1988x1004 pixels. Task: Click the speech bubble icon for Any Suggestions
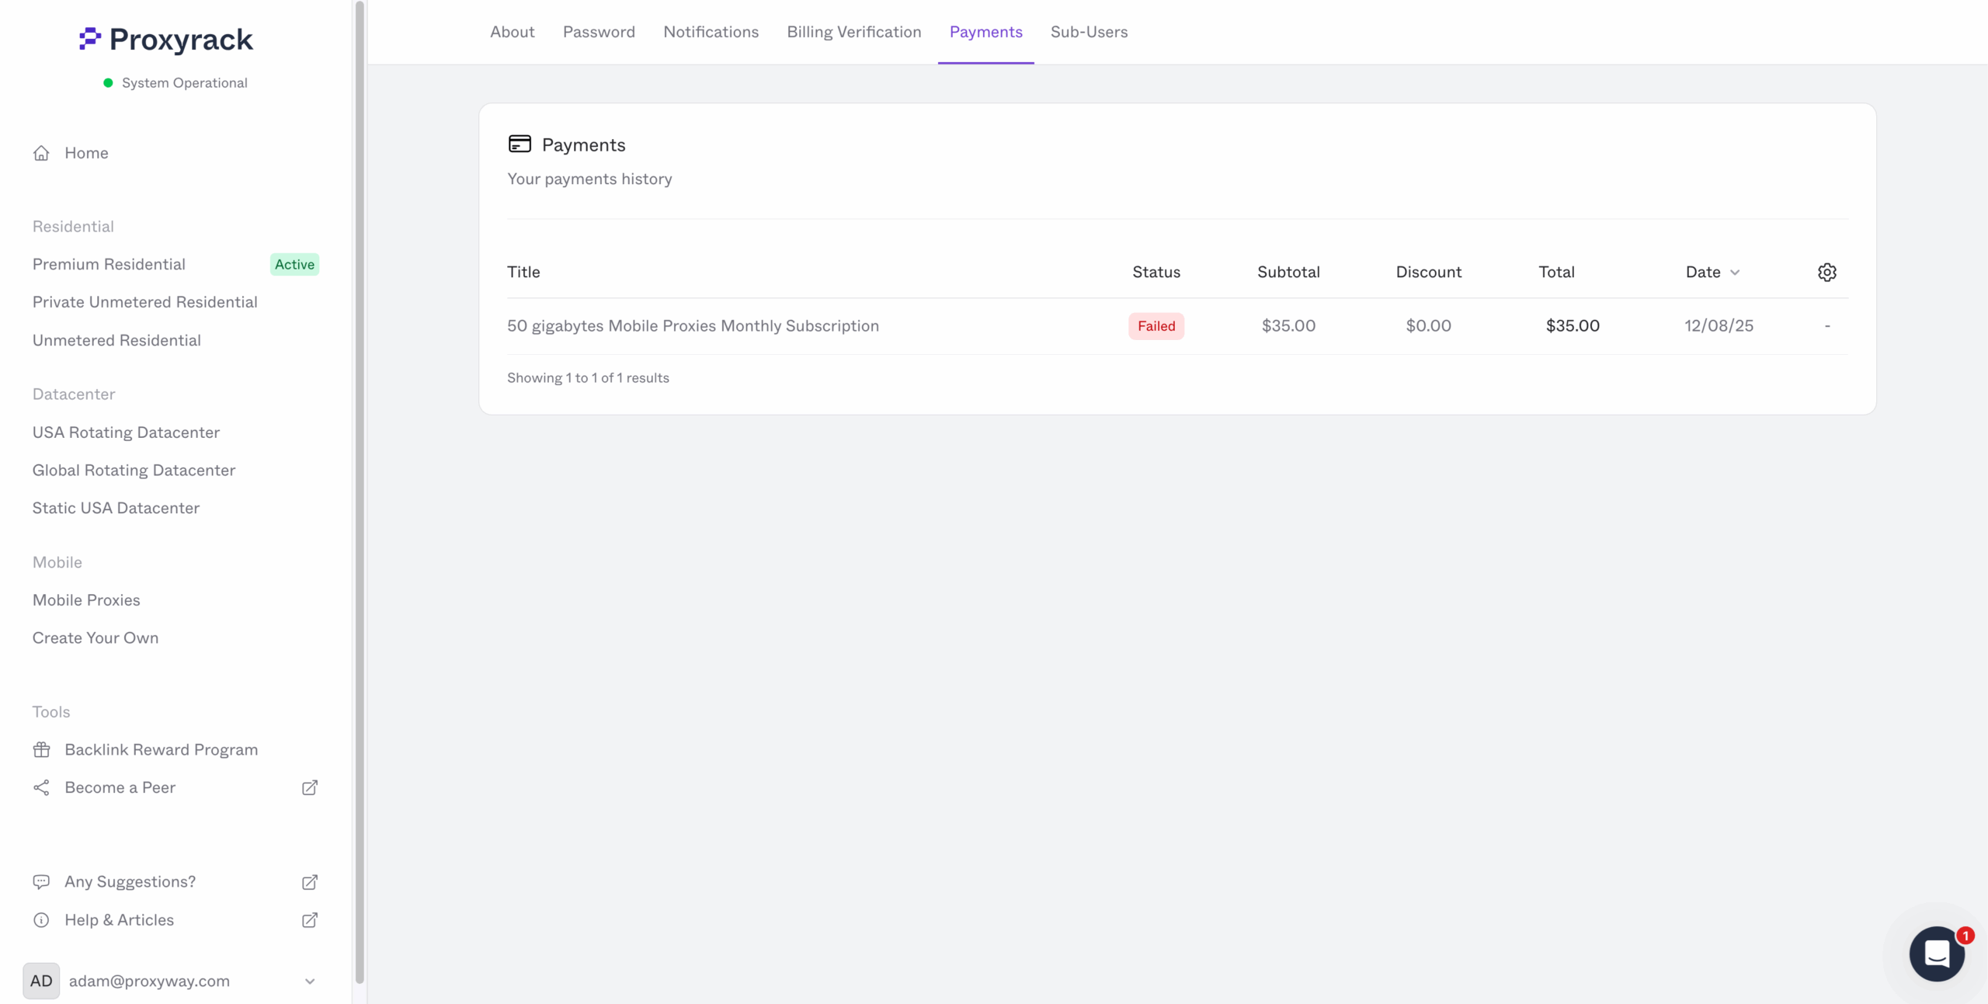coord(42,882)
